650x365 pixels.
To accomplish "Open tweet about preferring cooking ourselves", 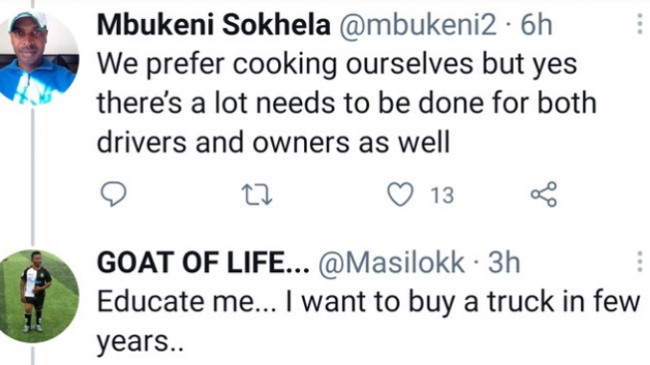I will pyautogui.click(x=346, y=103).
